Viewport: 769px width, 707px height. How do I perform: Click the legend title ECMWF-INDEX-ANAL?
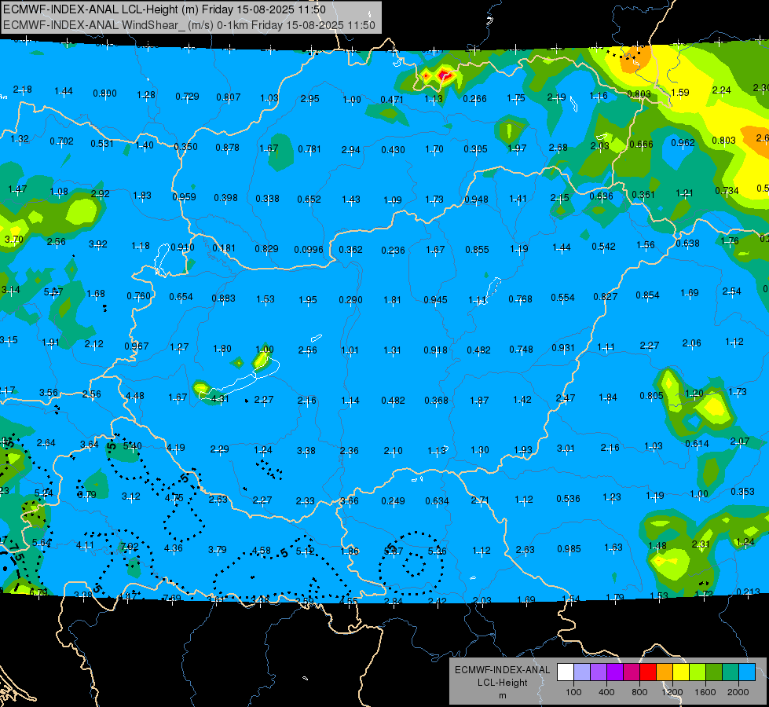502,670
